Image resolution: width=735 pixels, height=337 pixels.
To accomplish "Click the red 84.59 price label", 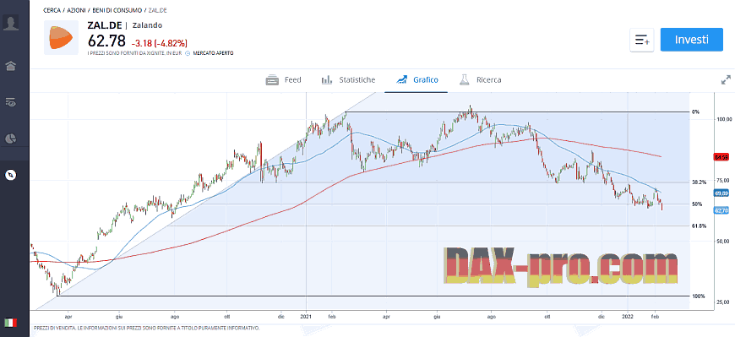I will pyautogui.click(x=721, y=157).
